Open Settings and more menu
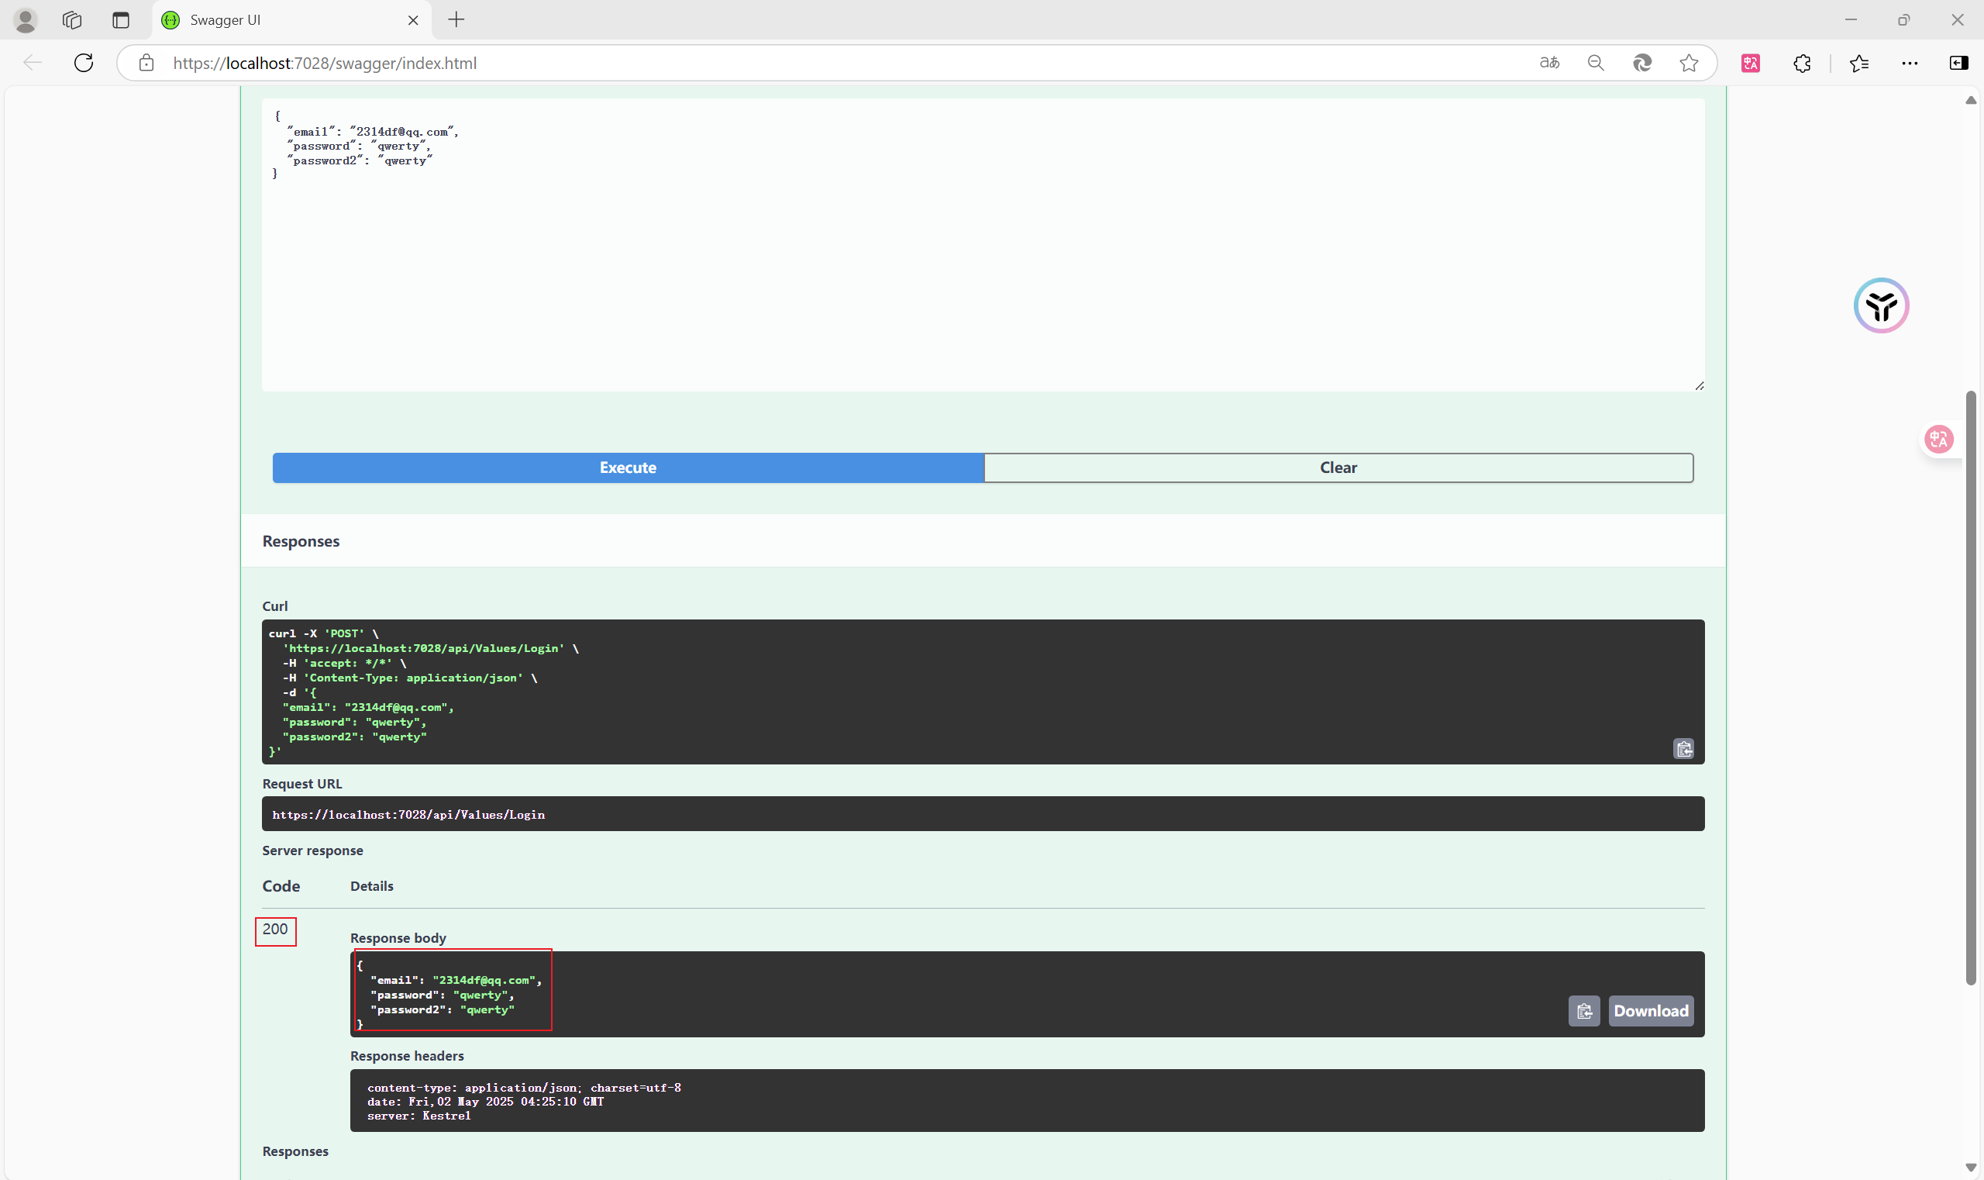The width and height of the screenshot is (1984, 1180). coord(1910,63)
